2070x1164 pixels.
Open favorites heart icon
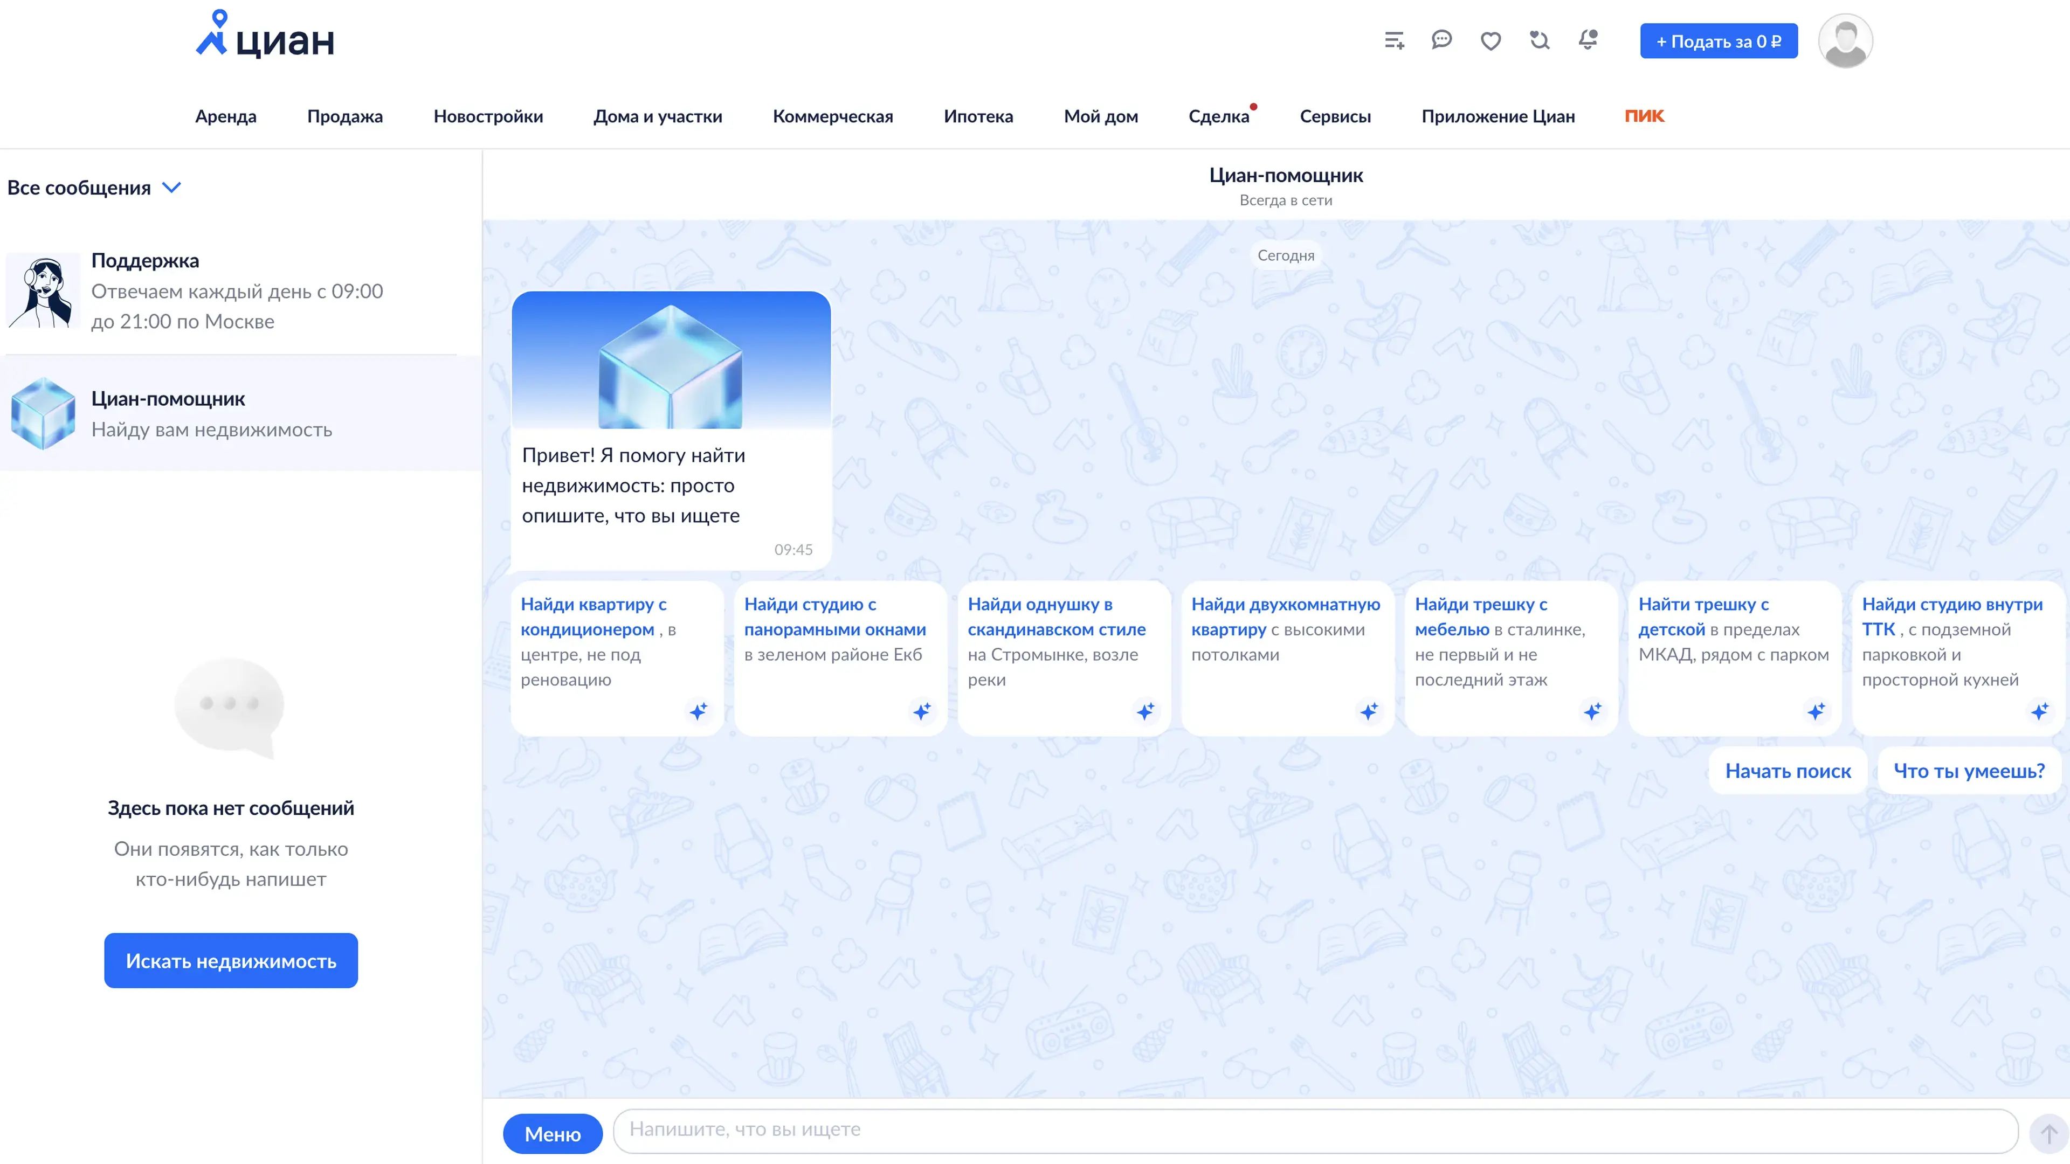(1491, 40)
